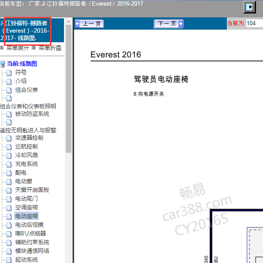Click the 下一页 next page button

pos(169,24)
